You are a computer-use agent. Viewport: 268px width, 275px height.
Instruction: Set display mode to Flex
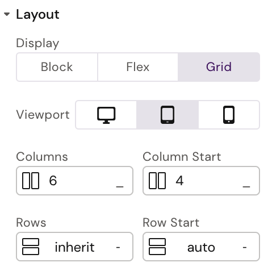tap(138, 67)
